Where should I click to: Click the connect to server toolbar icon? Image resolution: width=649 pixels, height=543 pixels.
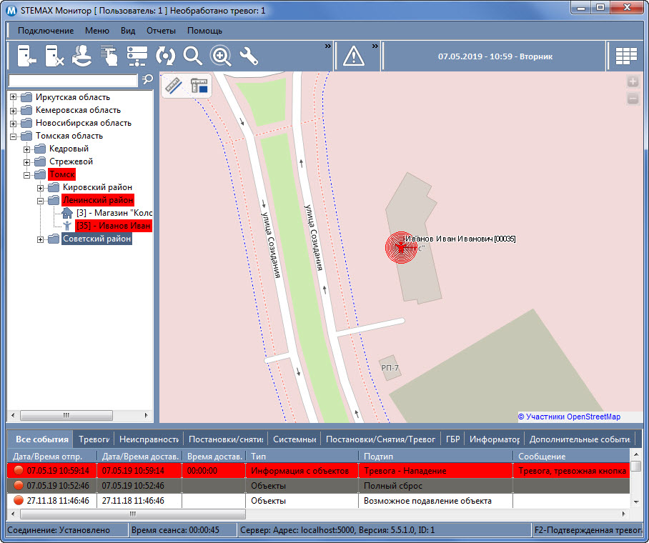26,56
